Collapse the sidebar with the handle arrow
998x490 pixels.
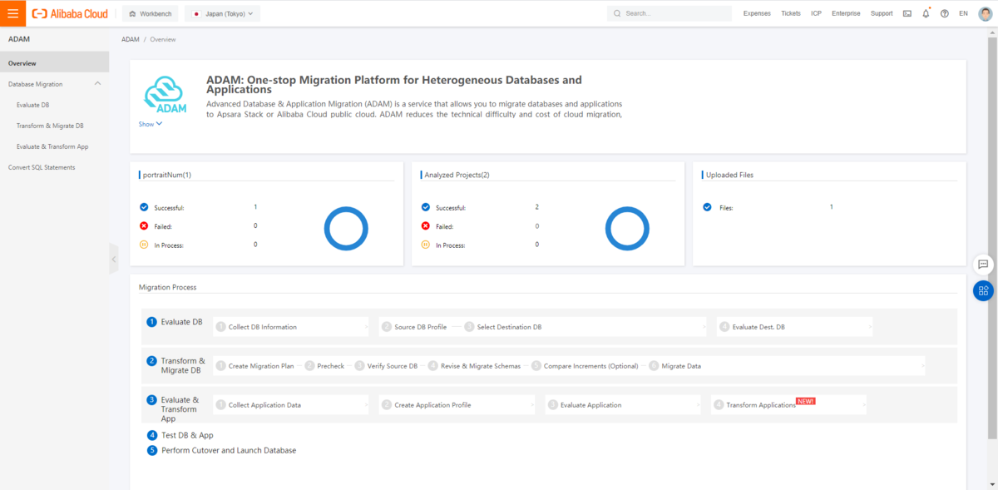[x=114, y=260]
